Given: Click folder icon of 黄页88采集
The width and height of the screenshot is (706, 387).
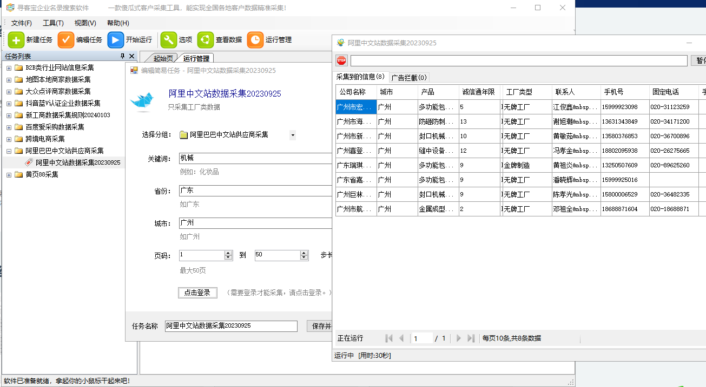Looking at the screenshot, I should [19, 174].
